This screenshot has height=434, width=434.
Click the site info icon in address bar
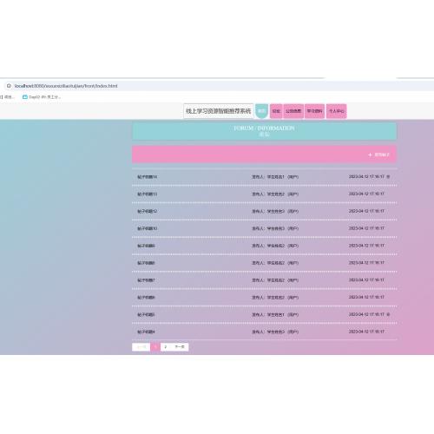tap(9, 86)
